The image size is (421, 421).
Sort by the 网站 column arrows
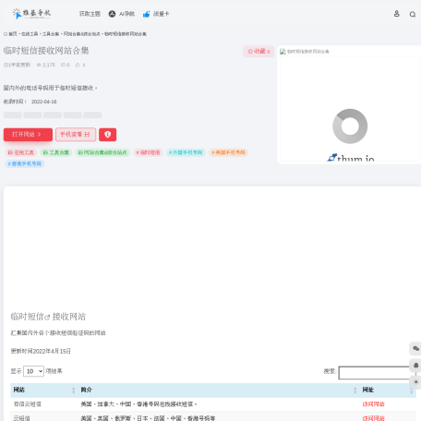click(73, 391)
